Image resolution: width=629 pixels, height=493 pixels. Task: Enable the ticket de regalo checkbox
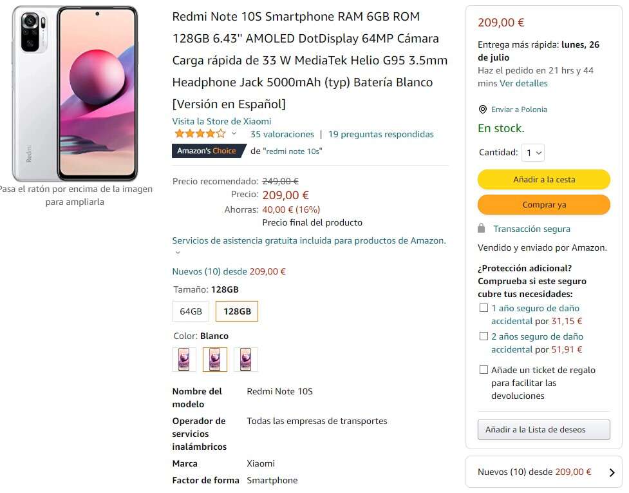pyautogui.click(x=483, y=370)
